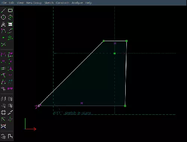187x142 pixels.
Task: Apply the Angle constraint
Action: tap(10, 55)
